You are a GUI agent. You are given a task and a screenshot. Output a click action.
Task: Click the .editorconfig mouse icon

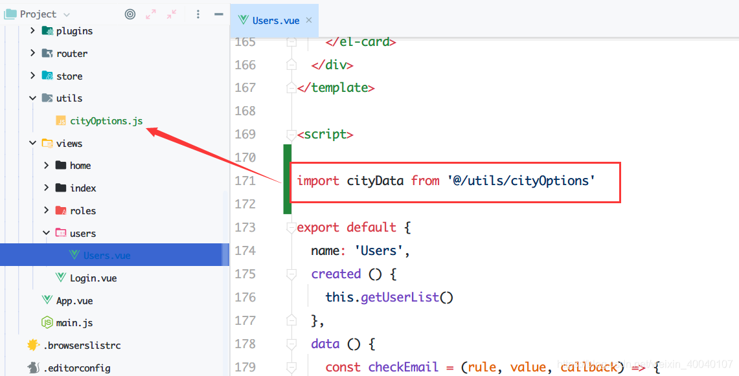pyautogui.click(x=33, y=368)
